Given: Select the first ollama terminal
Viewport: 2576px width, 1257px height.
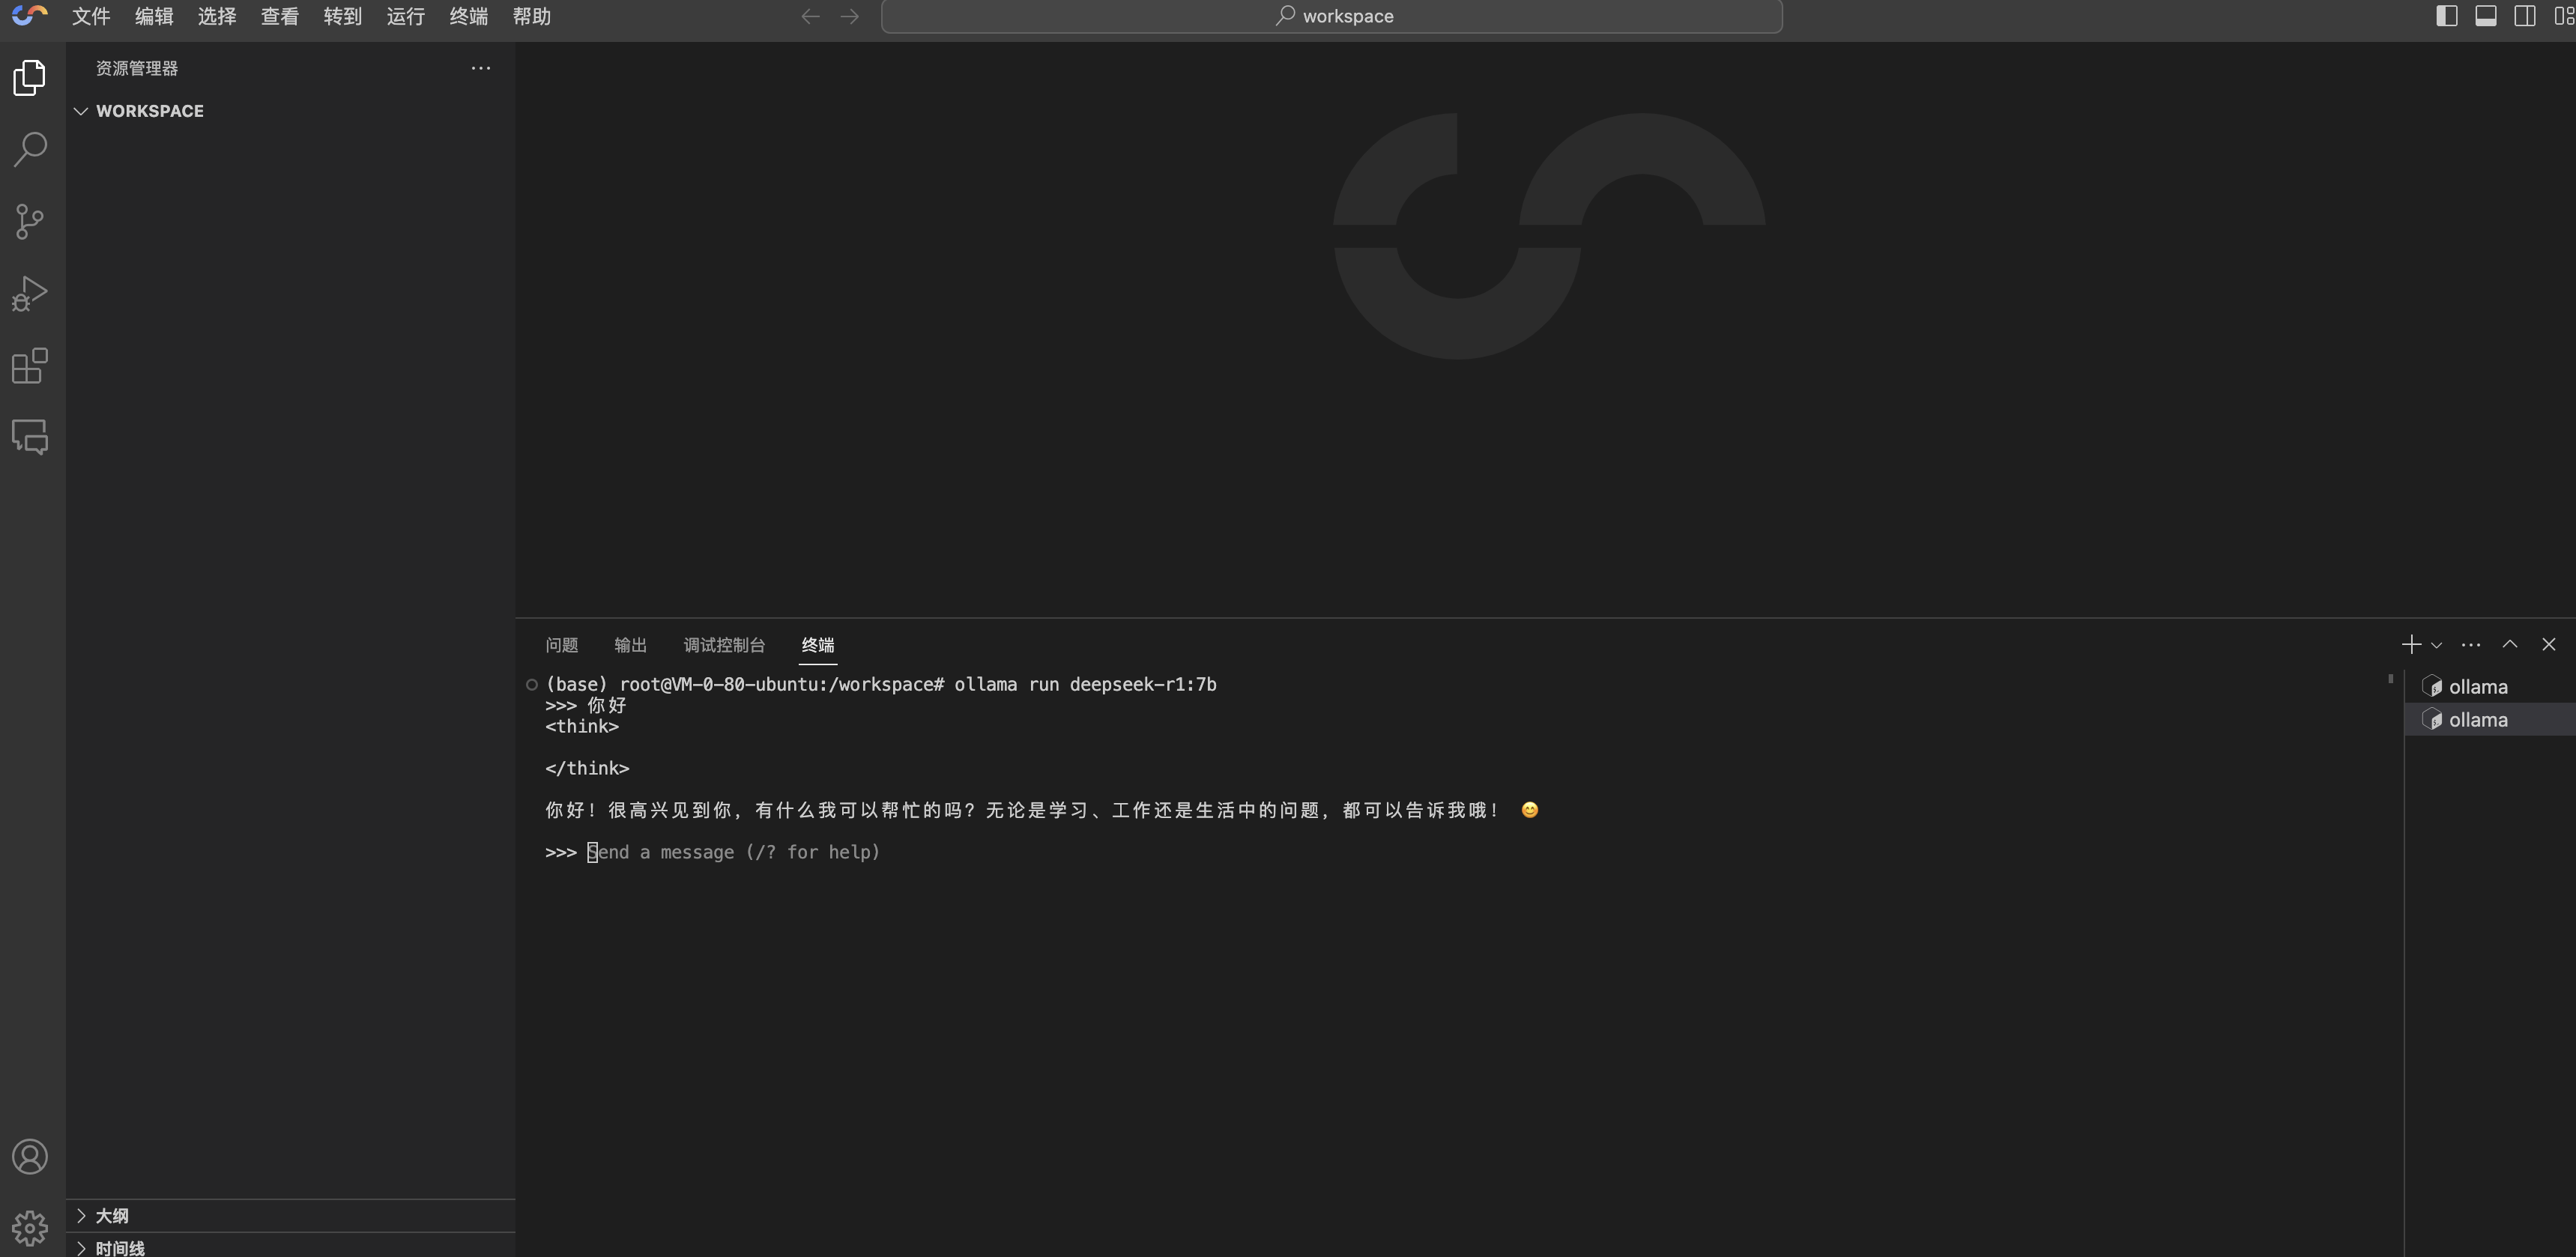Looking at the screenshot, I should (x=2490, y=686).
